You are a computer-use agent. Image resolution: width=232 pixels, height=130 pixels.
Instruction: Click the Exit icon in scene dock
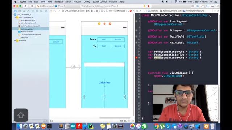click(x=110, y=23)
